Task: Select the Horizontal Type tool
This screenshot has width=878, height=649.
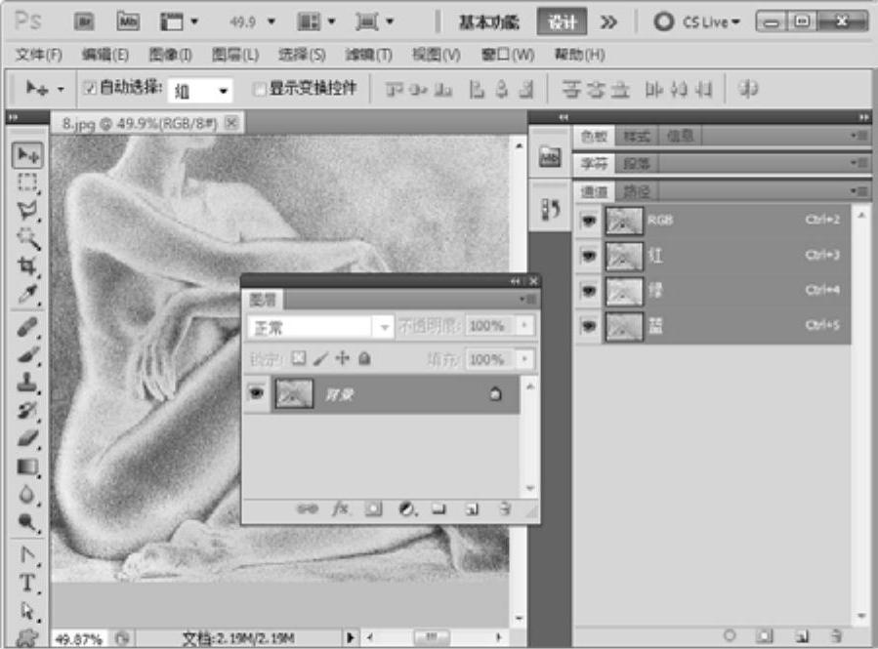Action: (x=28, y=584)
